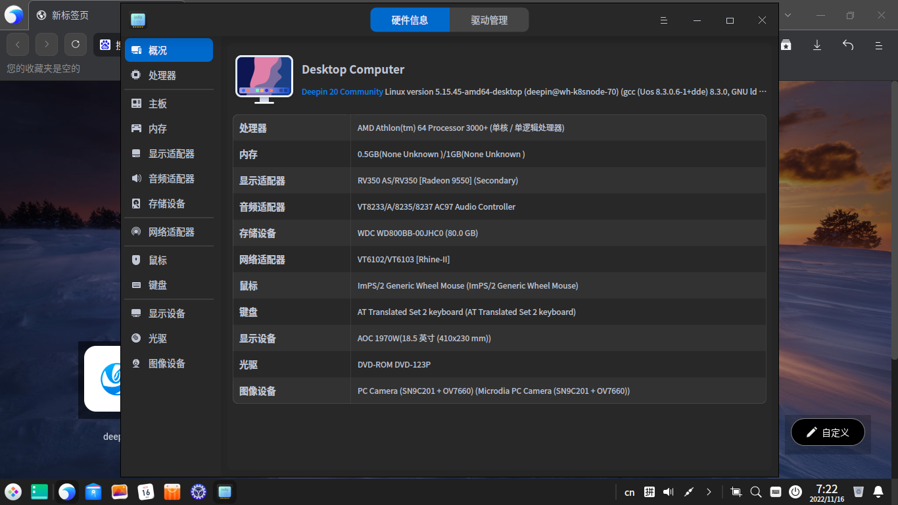The image size is (898, 505).
Task: Select the 鼠标 row showing ImPS/2 mouse
Action: point(500,285)
